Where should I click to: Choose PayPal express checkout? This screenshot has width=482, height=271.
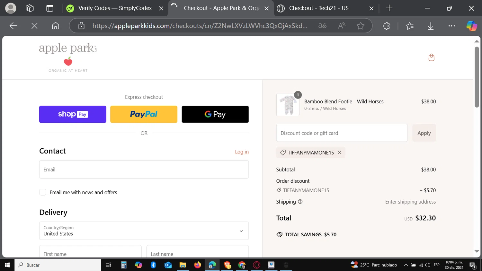tap(144, 114)
